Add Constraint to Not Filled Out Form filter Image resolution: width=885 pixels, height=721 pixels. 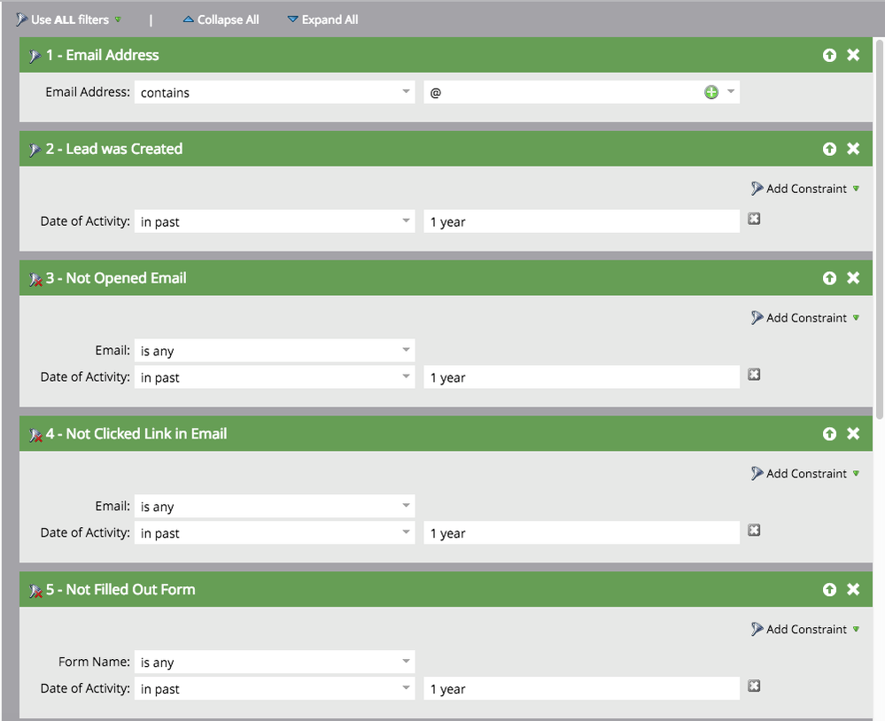pos(805,630)
